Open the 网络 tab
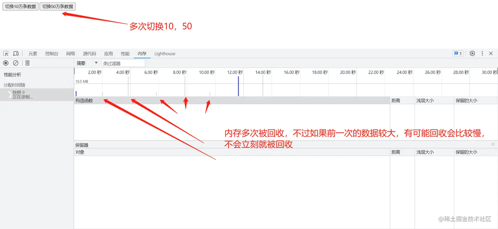 pyautogui.click(x=71, y=54)
